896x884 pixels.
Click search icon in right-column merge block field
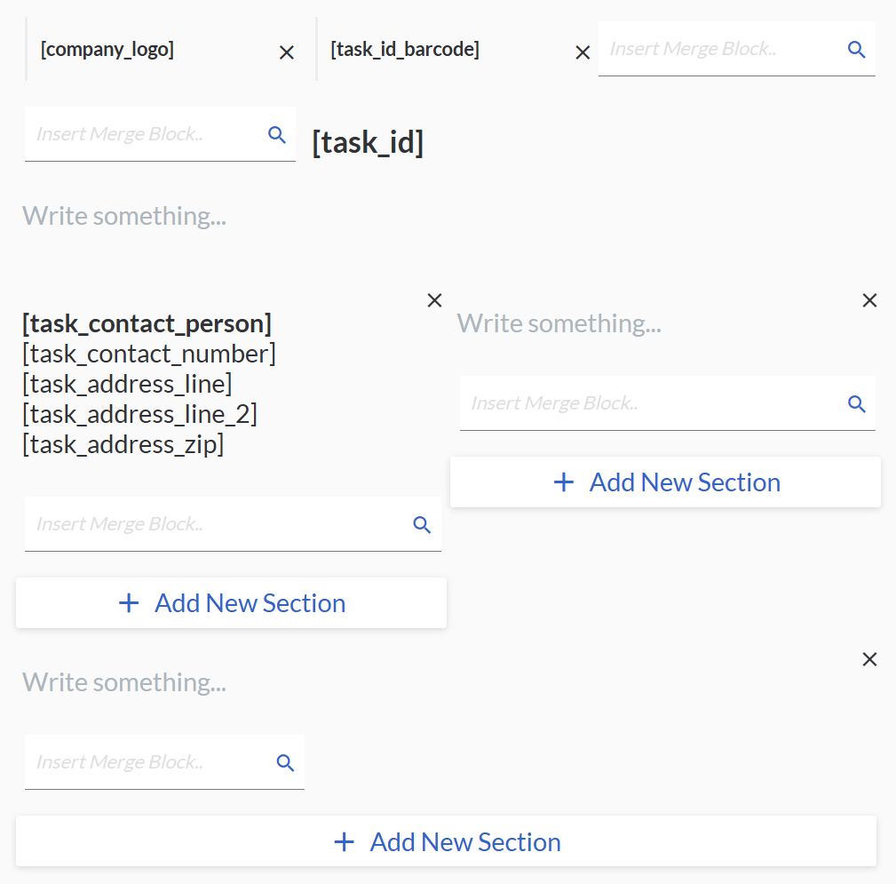pos(856,404)
